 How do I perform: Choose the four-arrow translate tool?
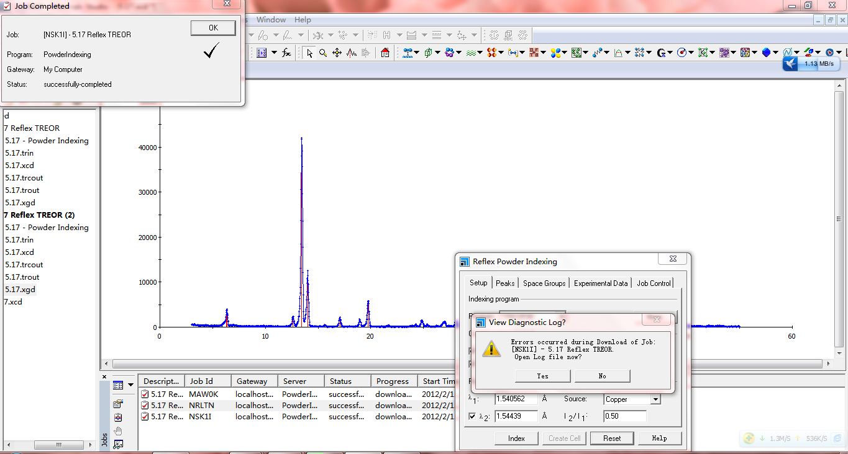pyautogui.click(x=337, y=53)
